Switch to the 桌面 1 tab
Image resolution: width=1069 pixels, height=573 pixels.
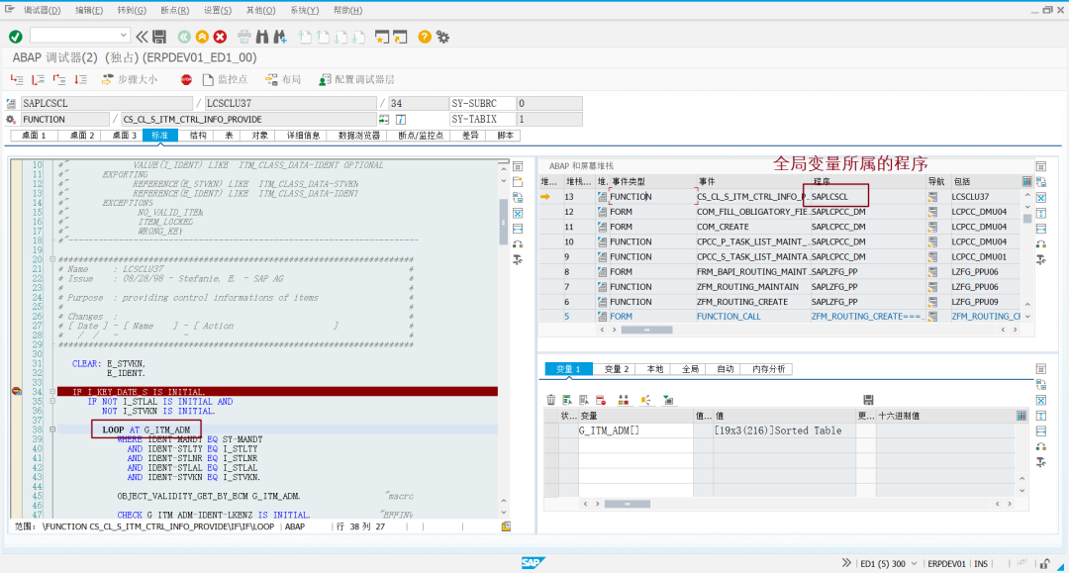(34, 136)
